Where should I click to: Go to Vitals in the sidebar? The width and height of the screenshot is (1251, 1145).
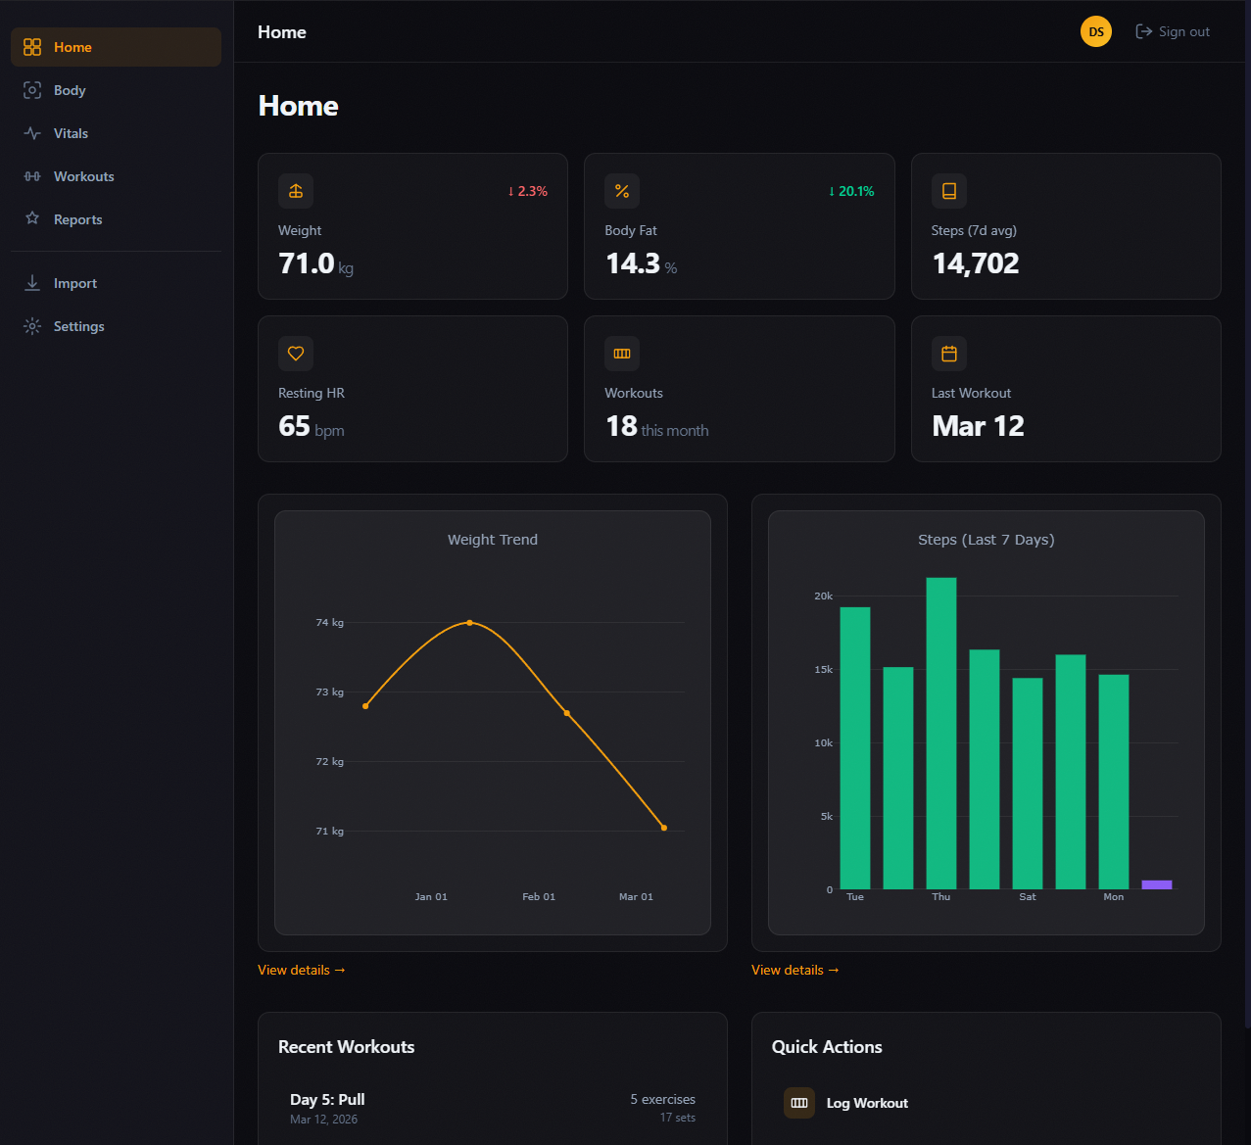pyautogui.click(x=71, y=133)
